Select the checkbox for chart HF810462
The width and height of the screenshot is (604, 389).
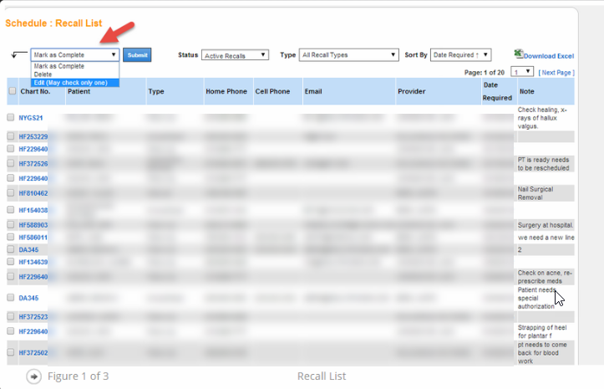(x=11, y=193)
